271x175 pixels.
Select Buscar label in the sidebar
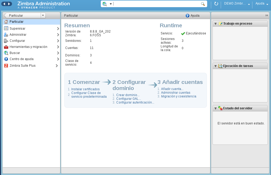point(15,53)
